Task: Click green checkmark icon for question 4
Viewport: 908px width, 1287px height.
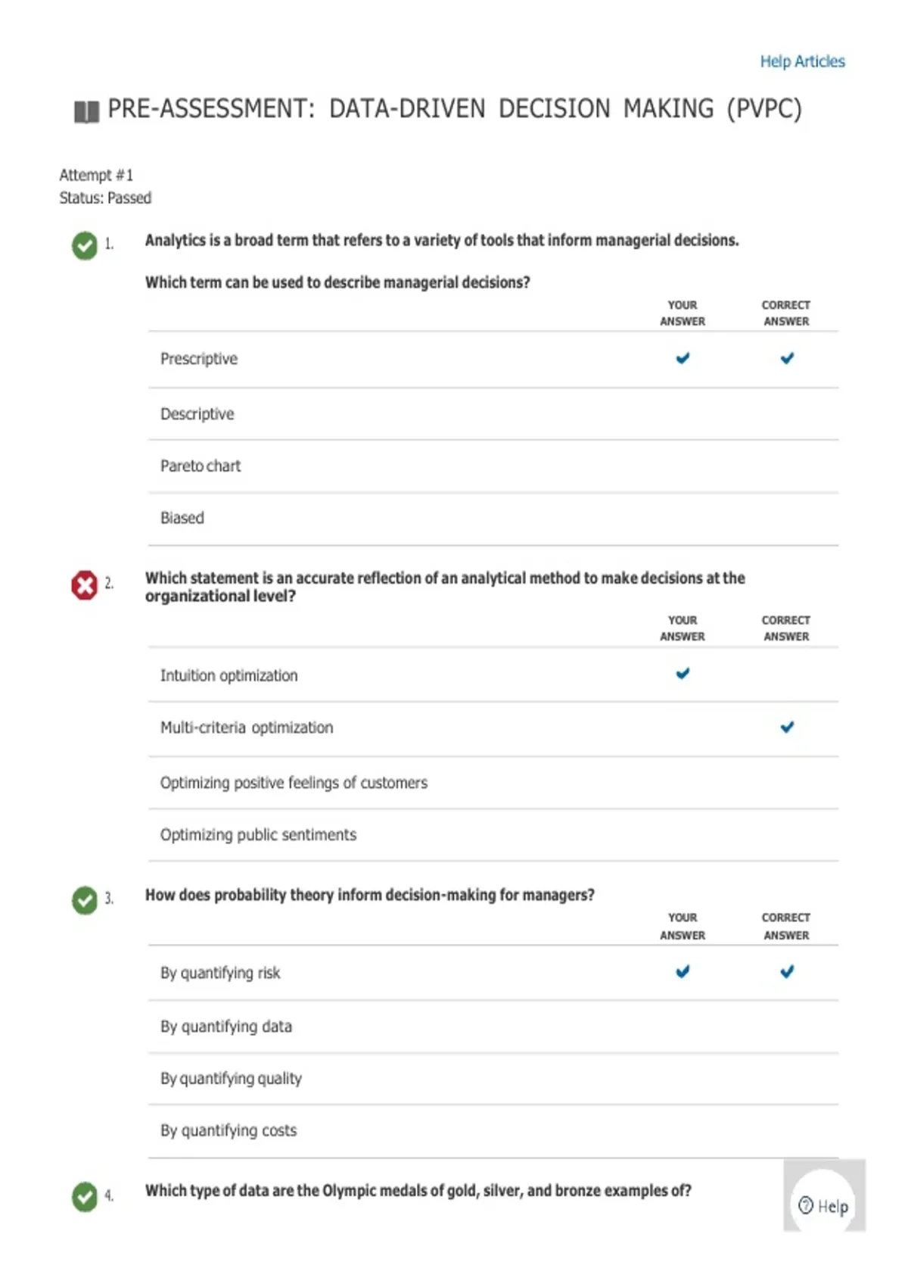Action: 85,1197
